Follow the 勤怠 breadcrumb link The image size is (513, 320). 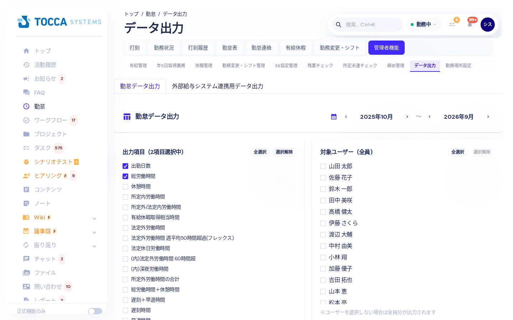151,14
